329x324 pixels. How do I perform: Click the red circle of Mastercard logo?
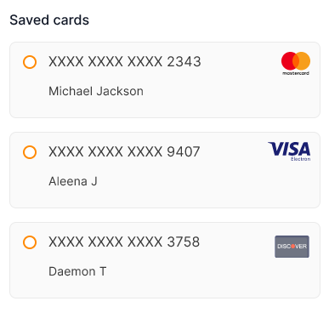tap(287, 61)
